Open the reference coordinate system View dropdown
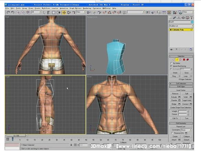 [81, 12]
